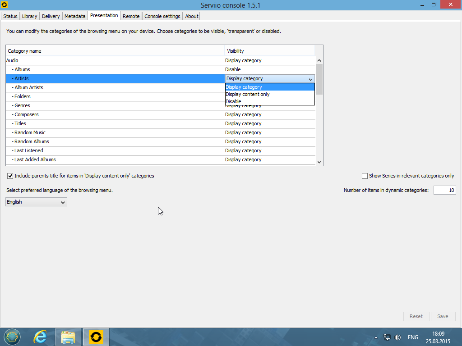462x346 pixels.
Task: Open File Explorer from the taskbar
Action: point(68,337)
